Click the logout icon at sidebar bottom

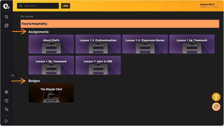pyautogui.click(x=6, y=121)
